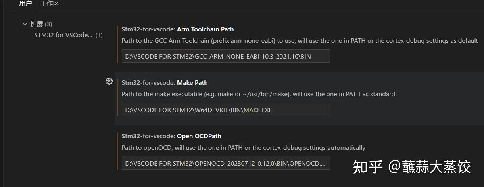Click the Open OCDPath input field
This screenshot has height=187, width=484.
click(225, 163)
